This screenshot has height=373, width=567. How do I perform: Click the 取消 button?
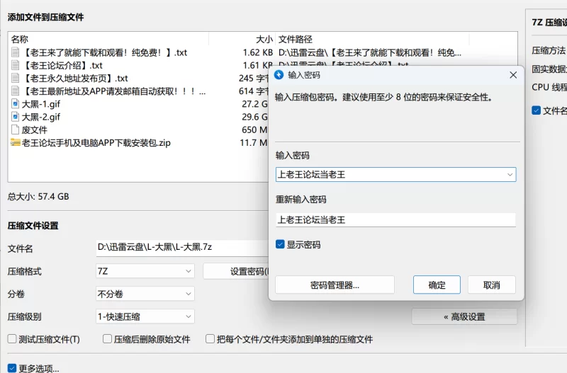pos(492,285)
